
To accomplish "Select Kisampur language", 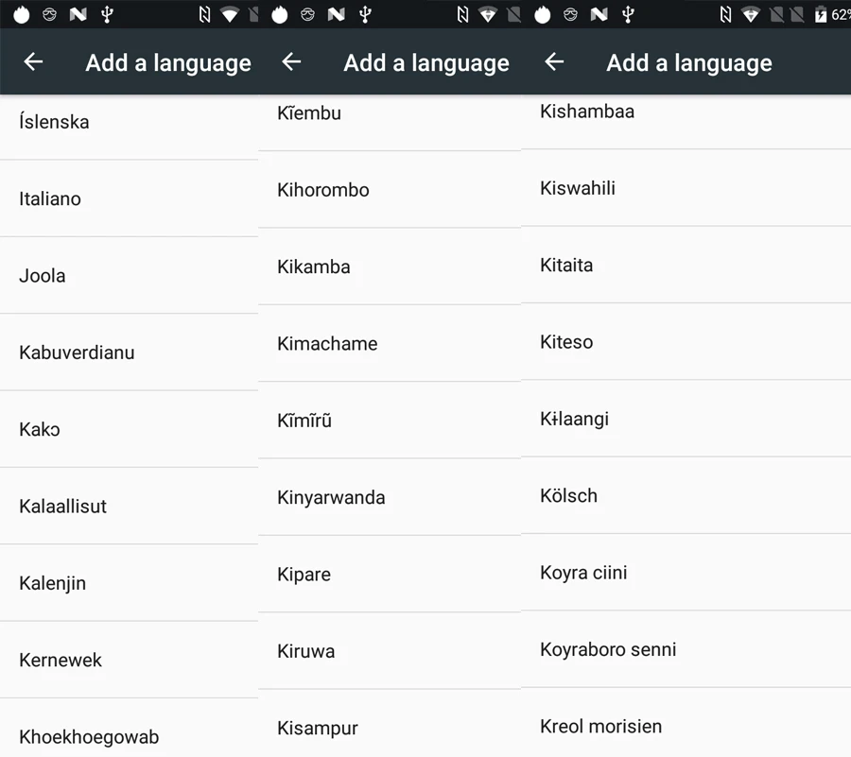I will pyautogui.click(x=390, y=724).
